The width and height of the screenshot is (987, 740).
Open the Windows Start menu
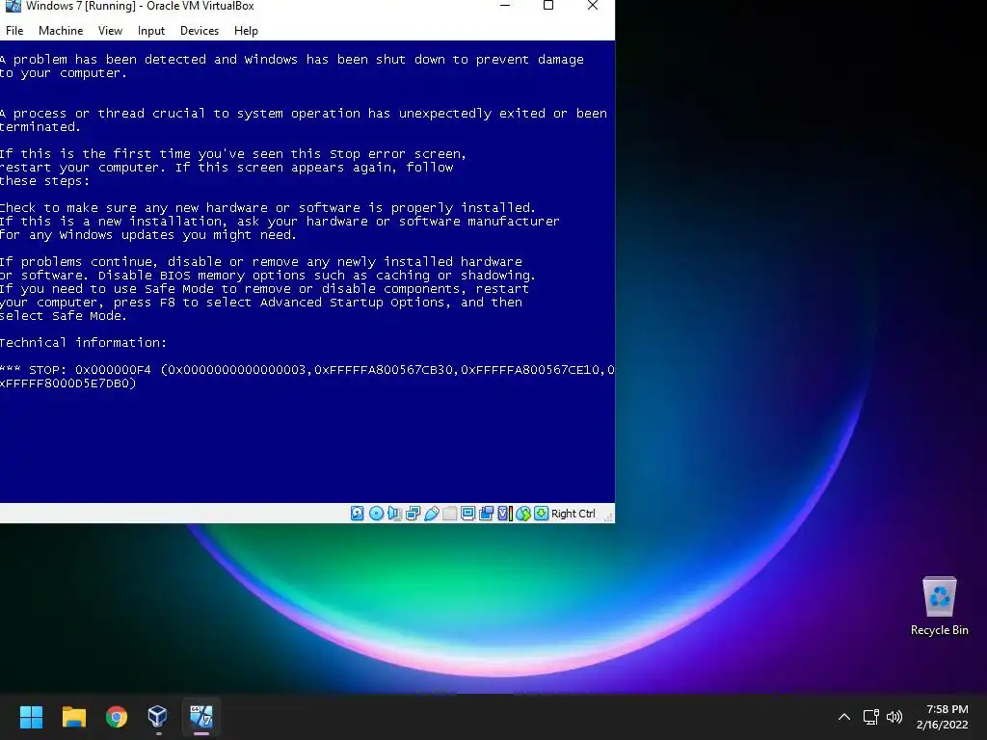[31, 717]
